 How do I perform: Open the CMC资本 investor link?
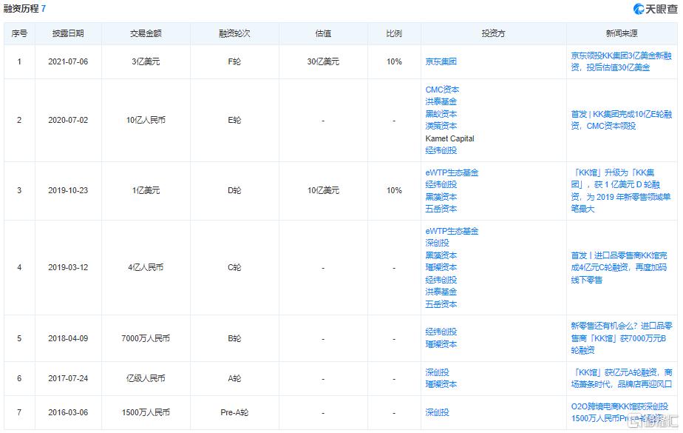(442, 90)
